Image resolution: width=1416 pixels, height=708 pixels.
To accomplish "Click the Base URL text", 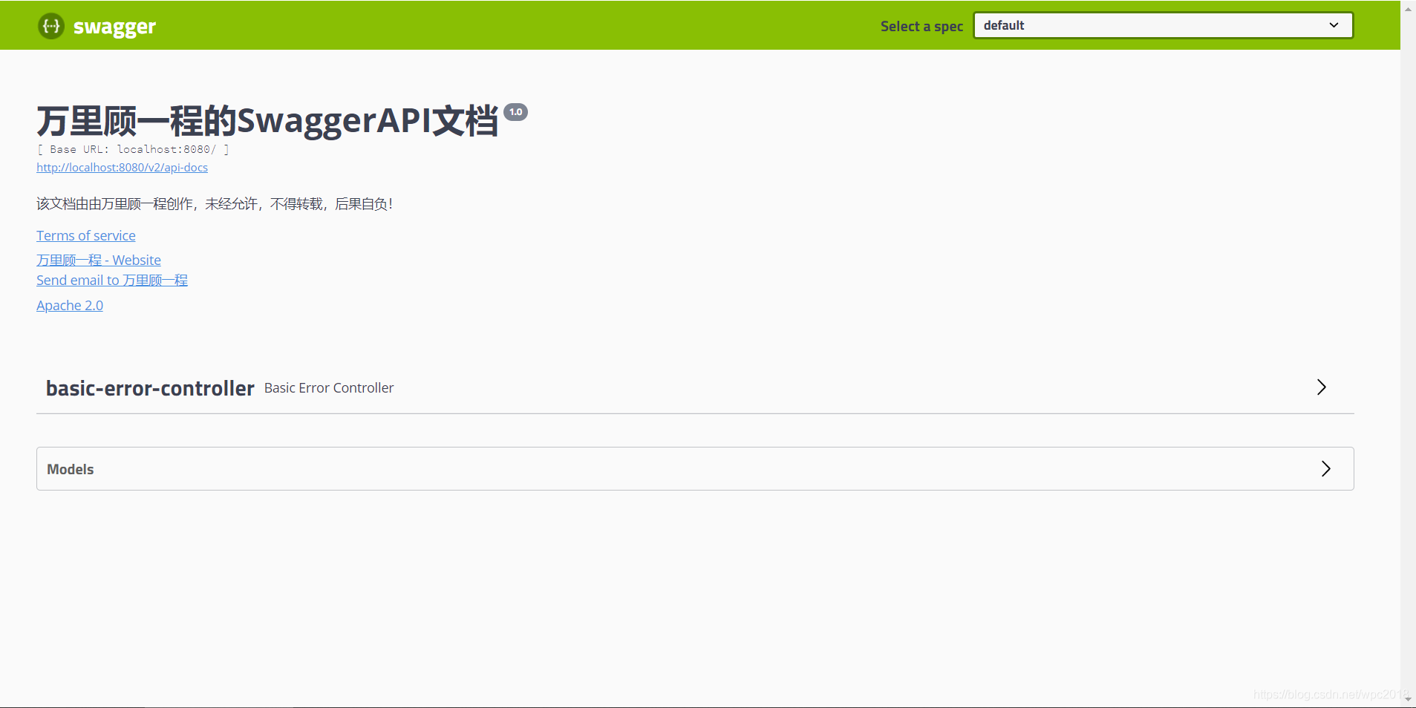I will pyautogui.click(x=134, y=149).
